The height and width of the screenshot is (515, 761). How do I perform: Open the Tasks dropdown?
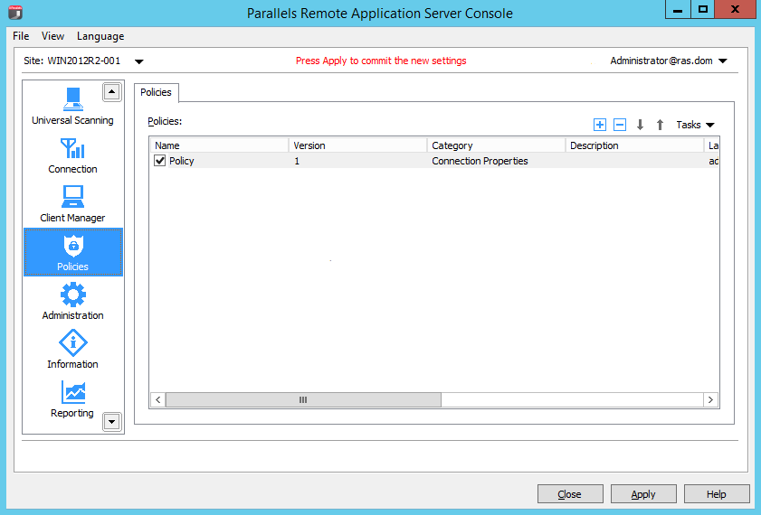point(695,125)
